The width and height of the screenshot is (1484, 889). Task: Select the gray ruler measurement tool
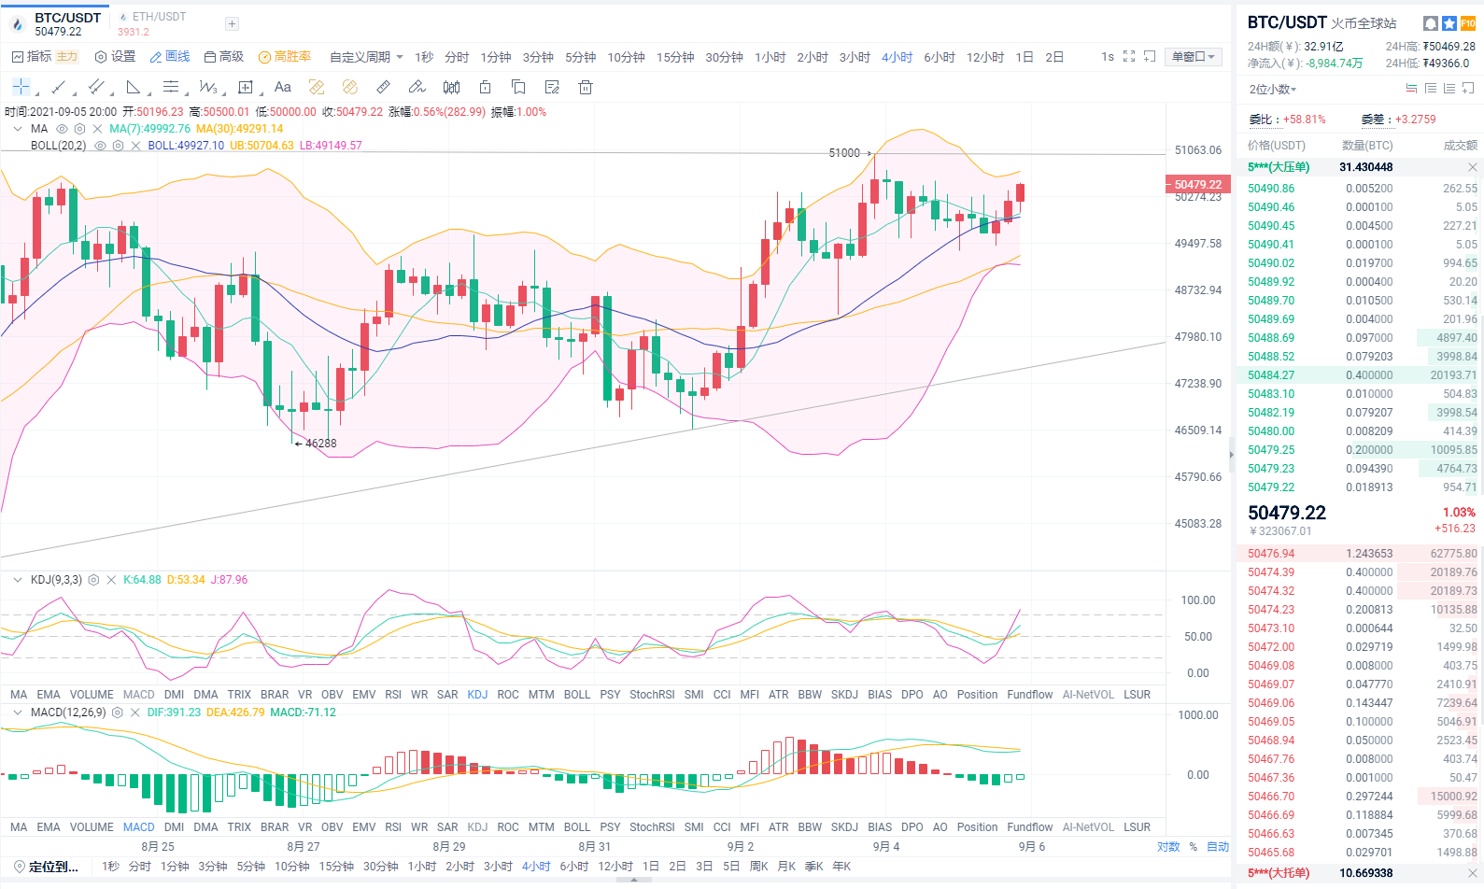tap(384, 87)
